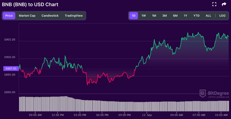Image resolution: width=231 pixels, height=119 pixels.
Task: Click the 12:00 PM time label
Action: pyautogui.click(x=57, y=114)
